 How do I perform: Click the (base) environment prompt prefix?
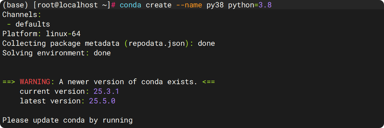(15, 5)
